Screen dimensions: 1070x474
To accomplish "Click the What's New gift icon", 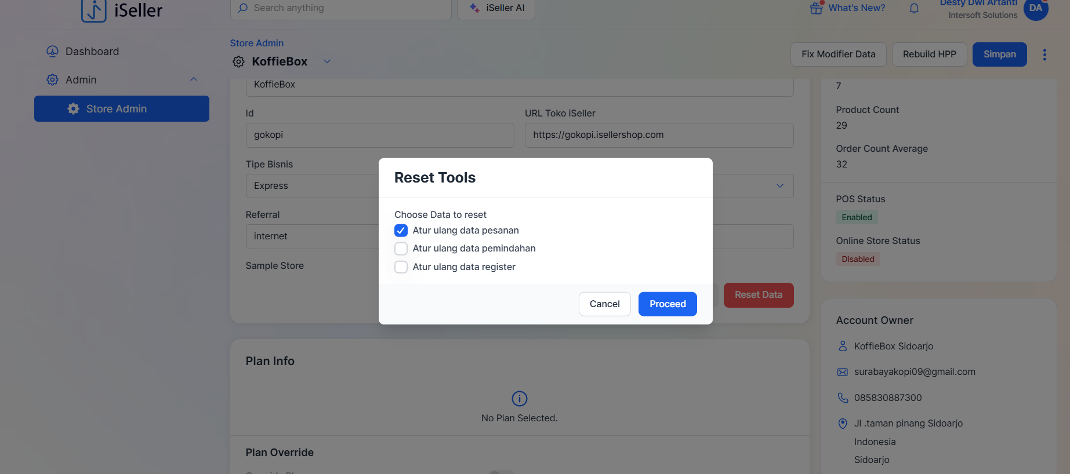I will click(x=816, y=8).
